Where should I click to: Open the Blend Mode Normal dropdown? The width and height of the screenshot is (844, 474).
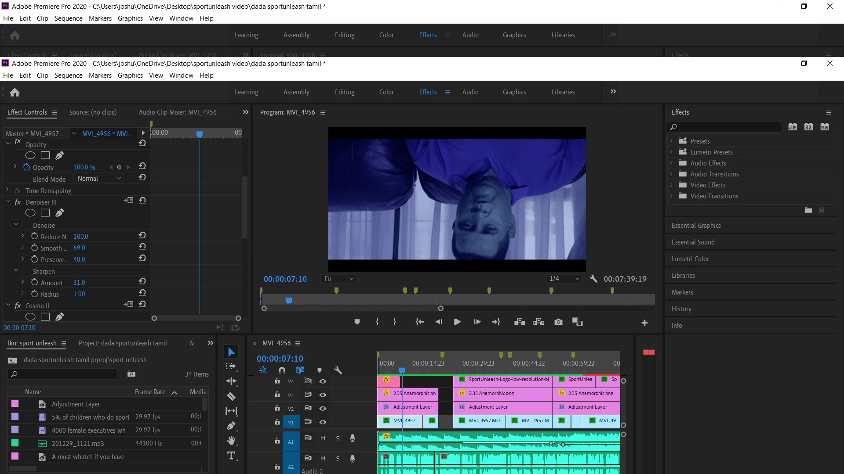[98, 179]
